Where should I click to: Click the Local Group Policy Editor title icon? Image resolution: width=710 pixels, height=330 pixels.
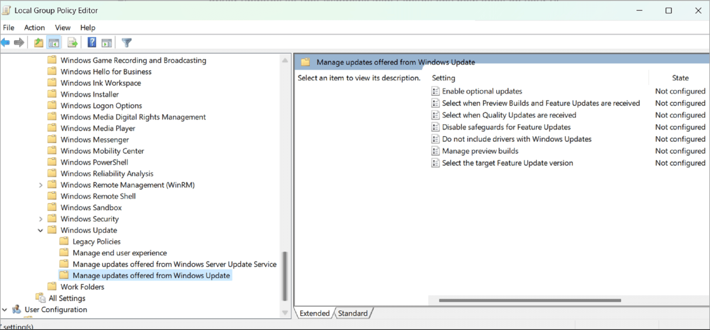point(6,10)
